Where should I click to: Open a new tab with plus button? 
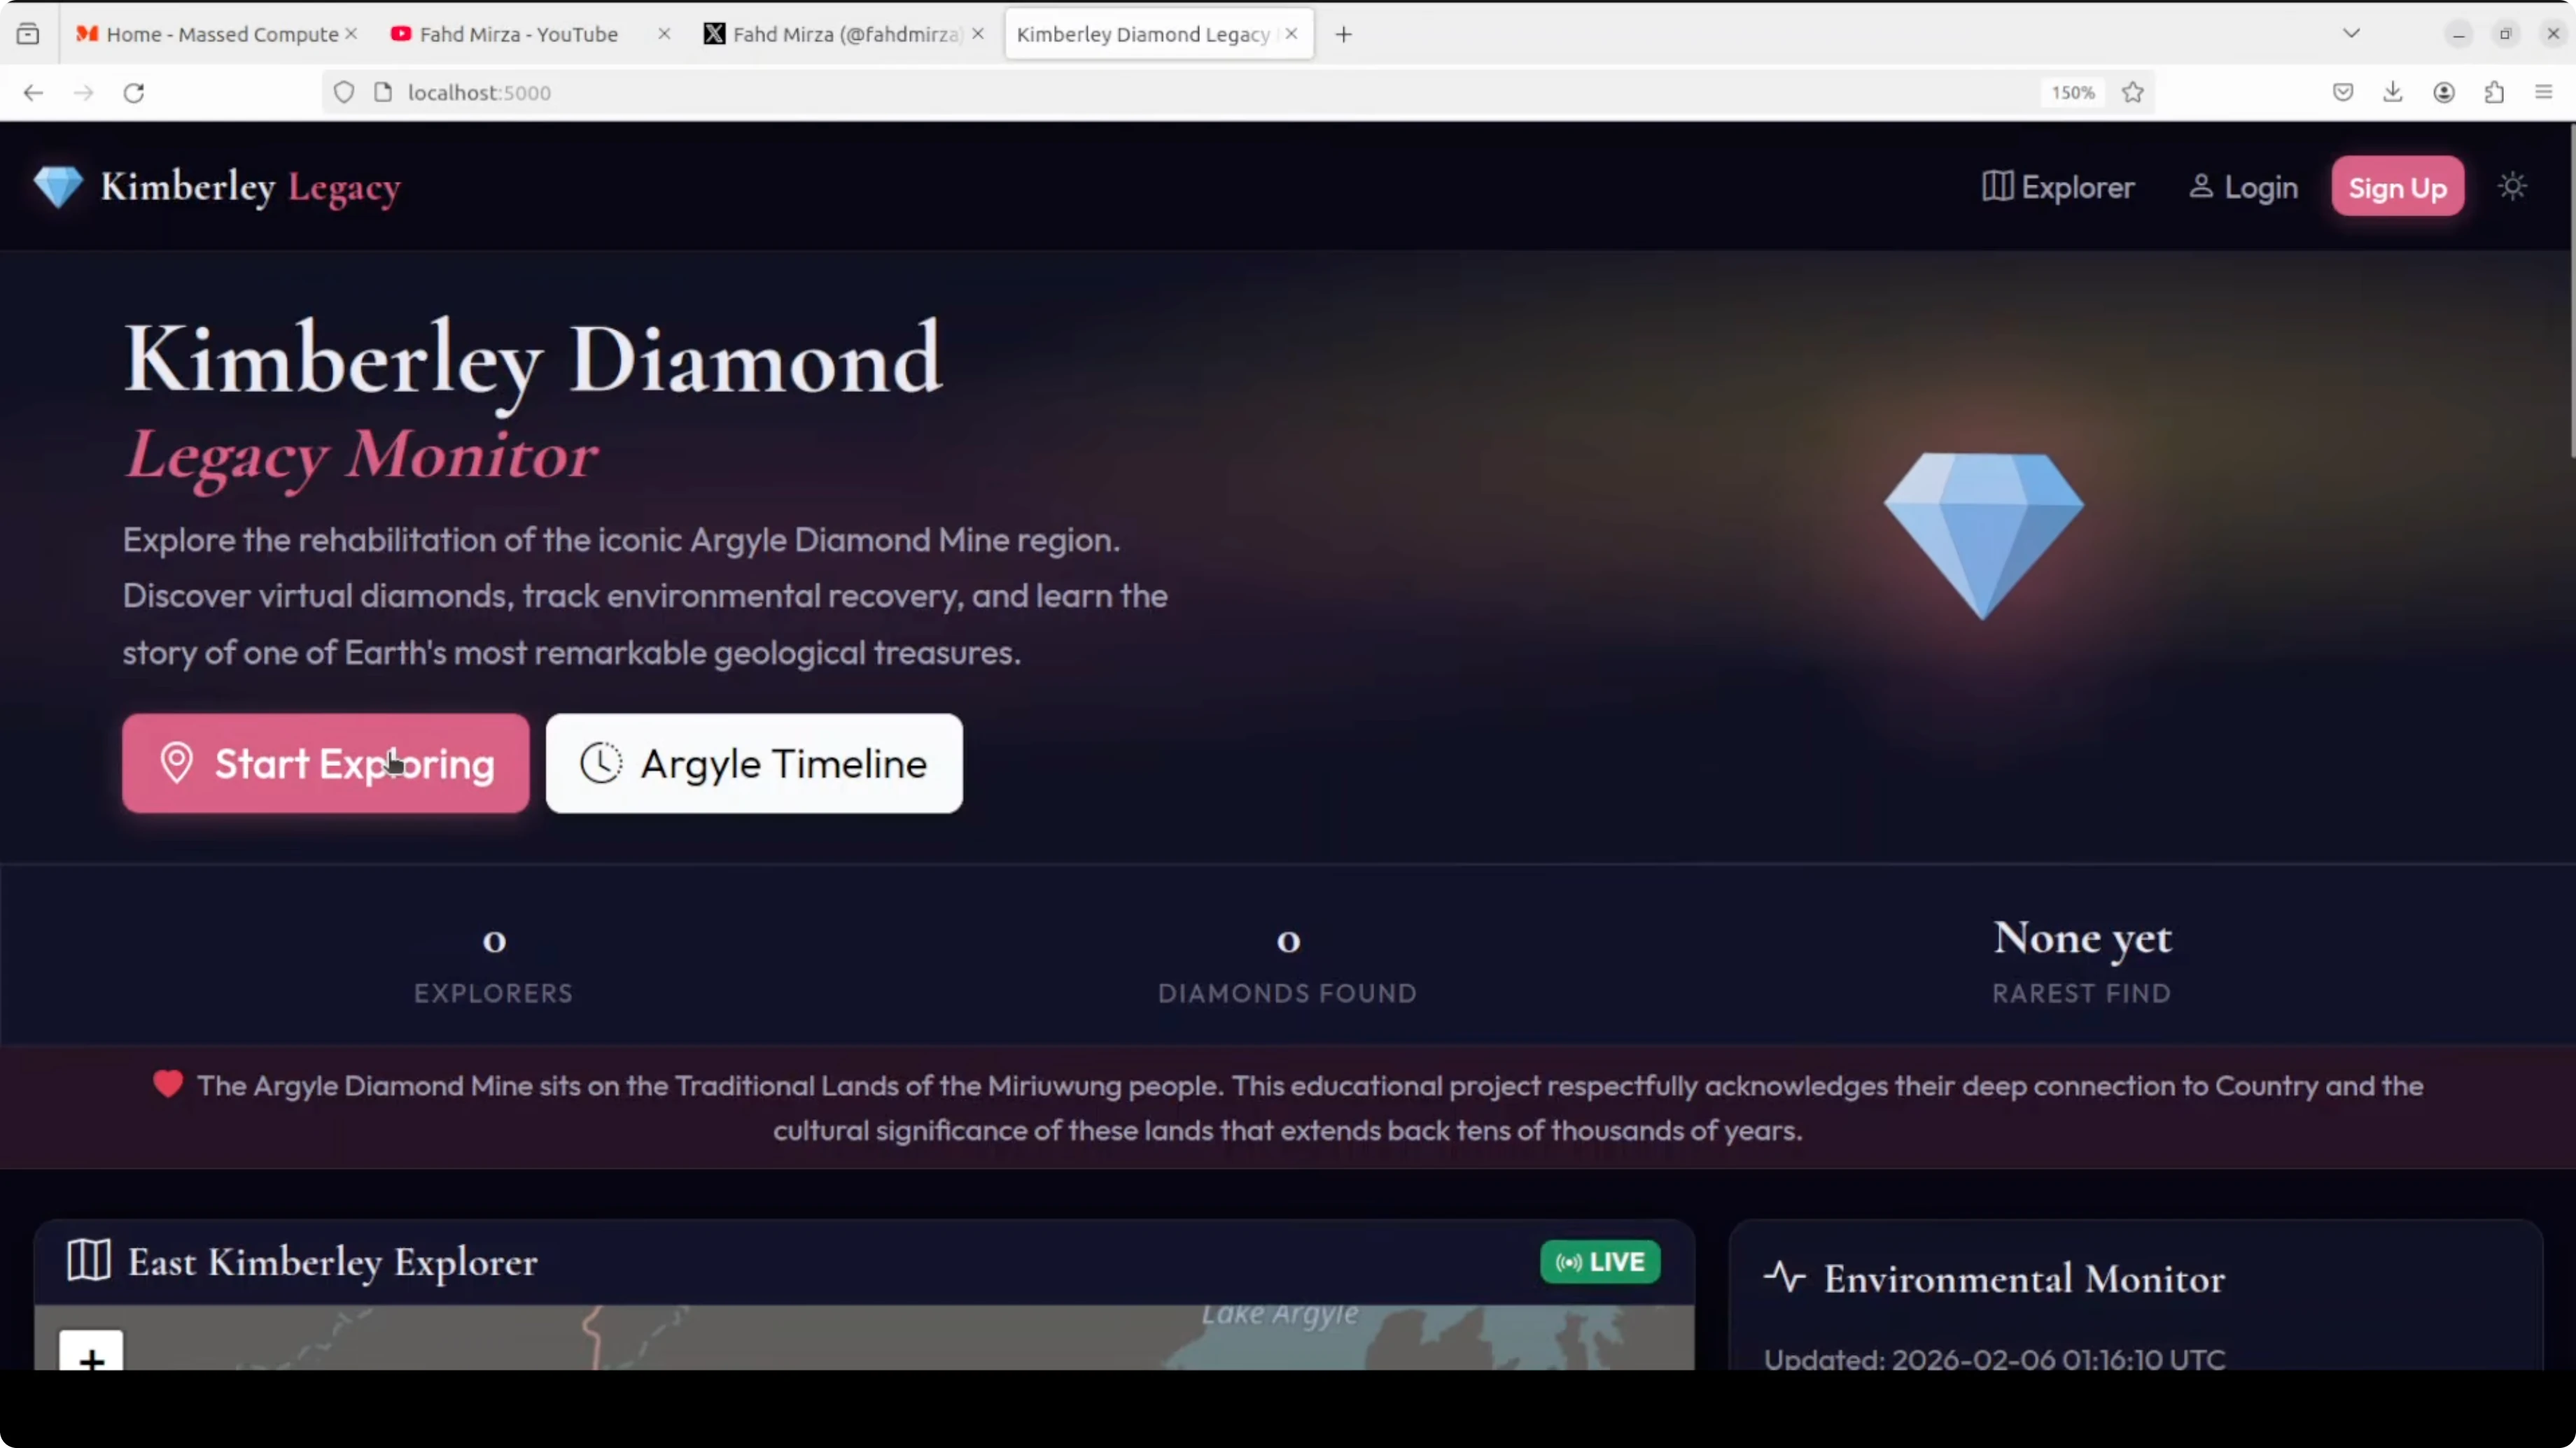tap(1344, 34)
